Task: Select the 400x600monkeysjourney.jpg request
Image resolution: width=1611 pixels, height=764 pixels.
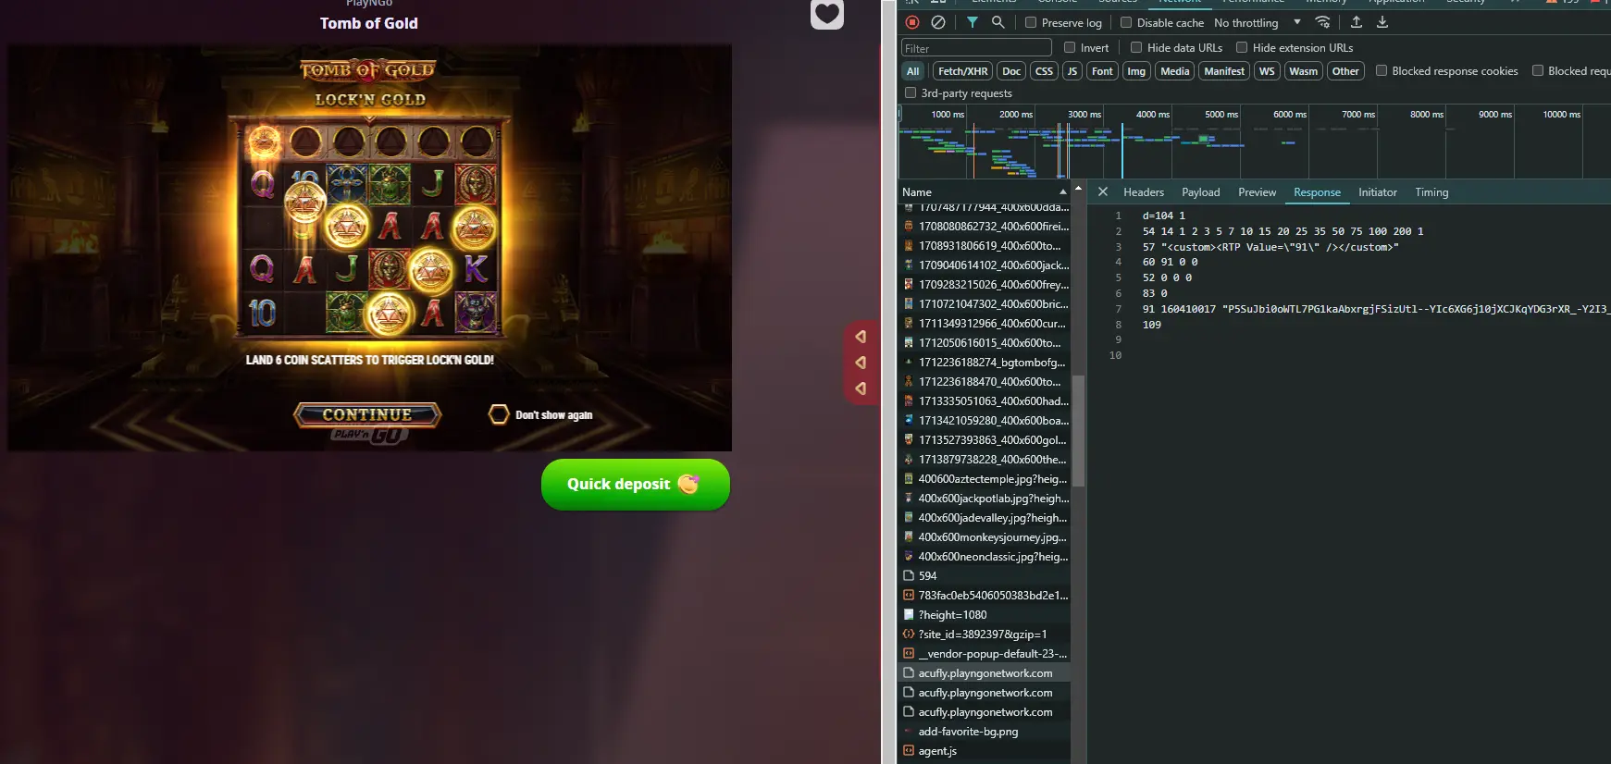Action: point(985,536)
